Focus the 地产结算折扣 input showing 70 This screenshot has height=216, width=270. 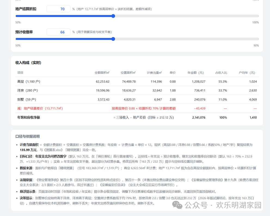pyautogui.click(x=58, y=9)
